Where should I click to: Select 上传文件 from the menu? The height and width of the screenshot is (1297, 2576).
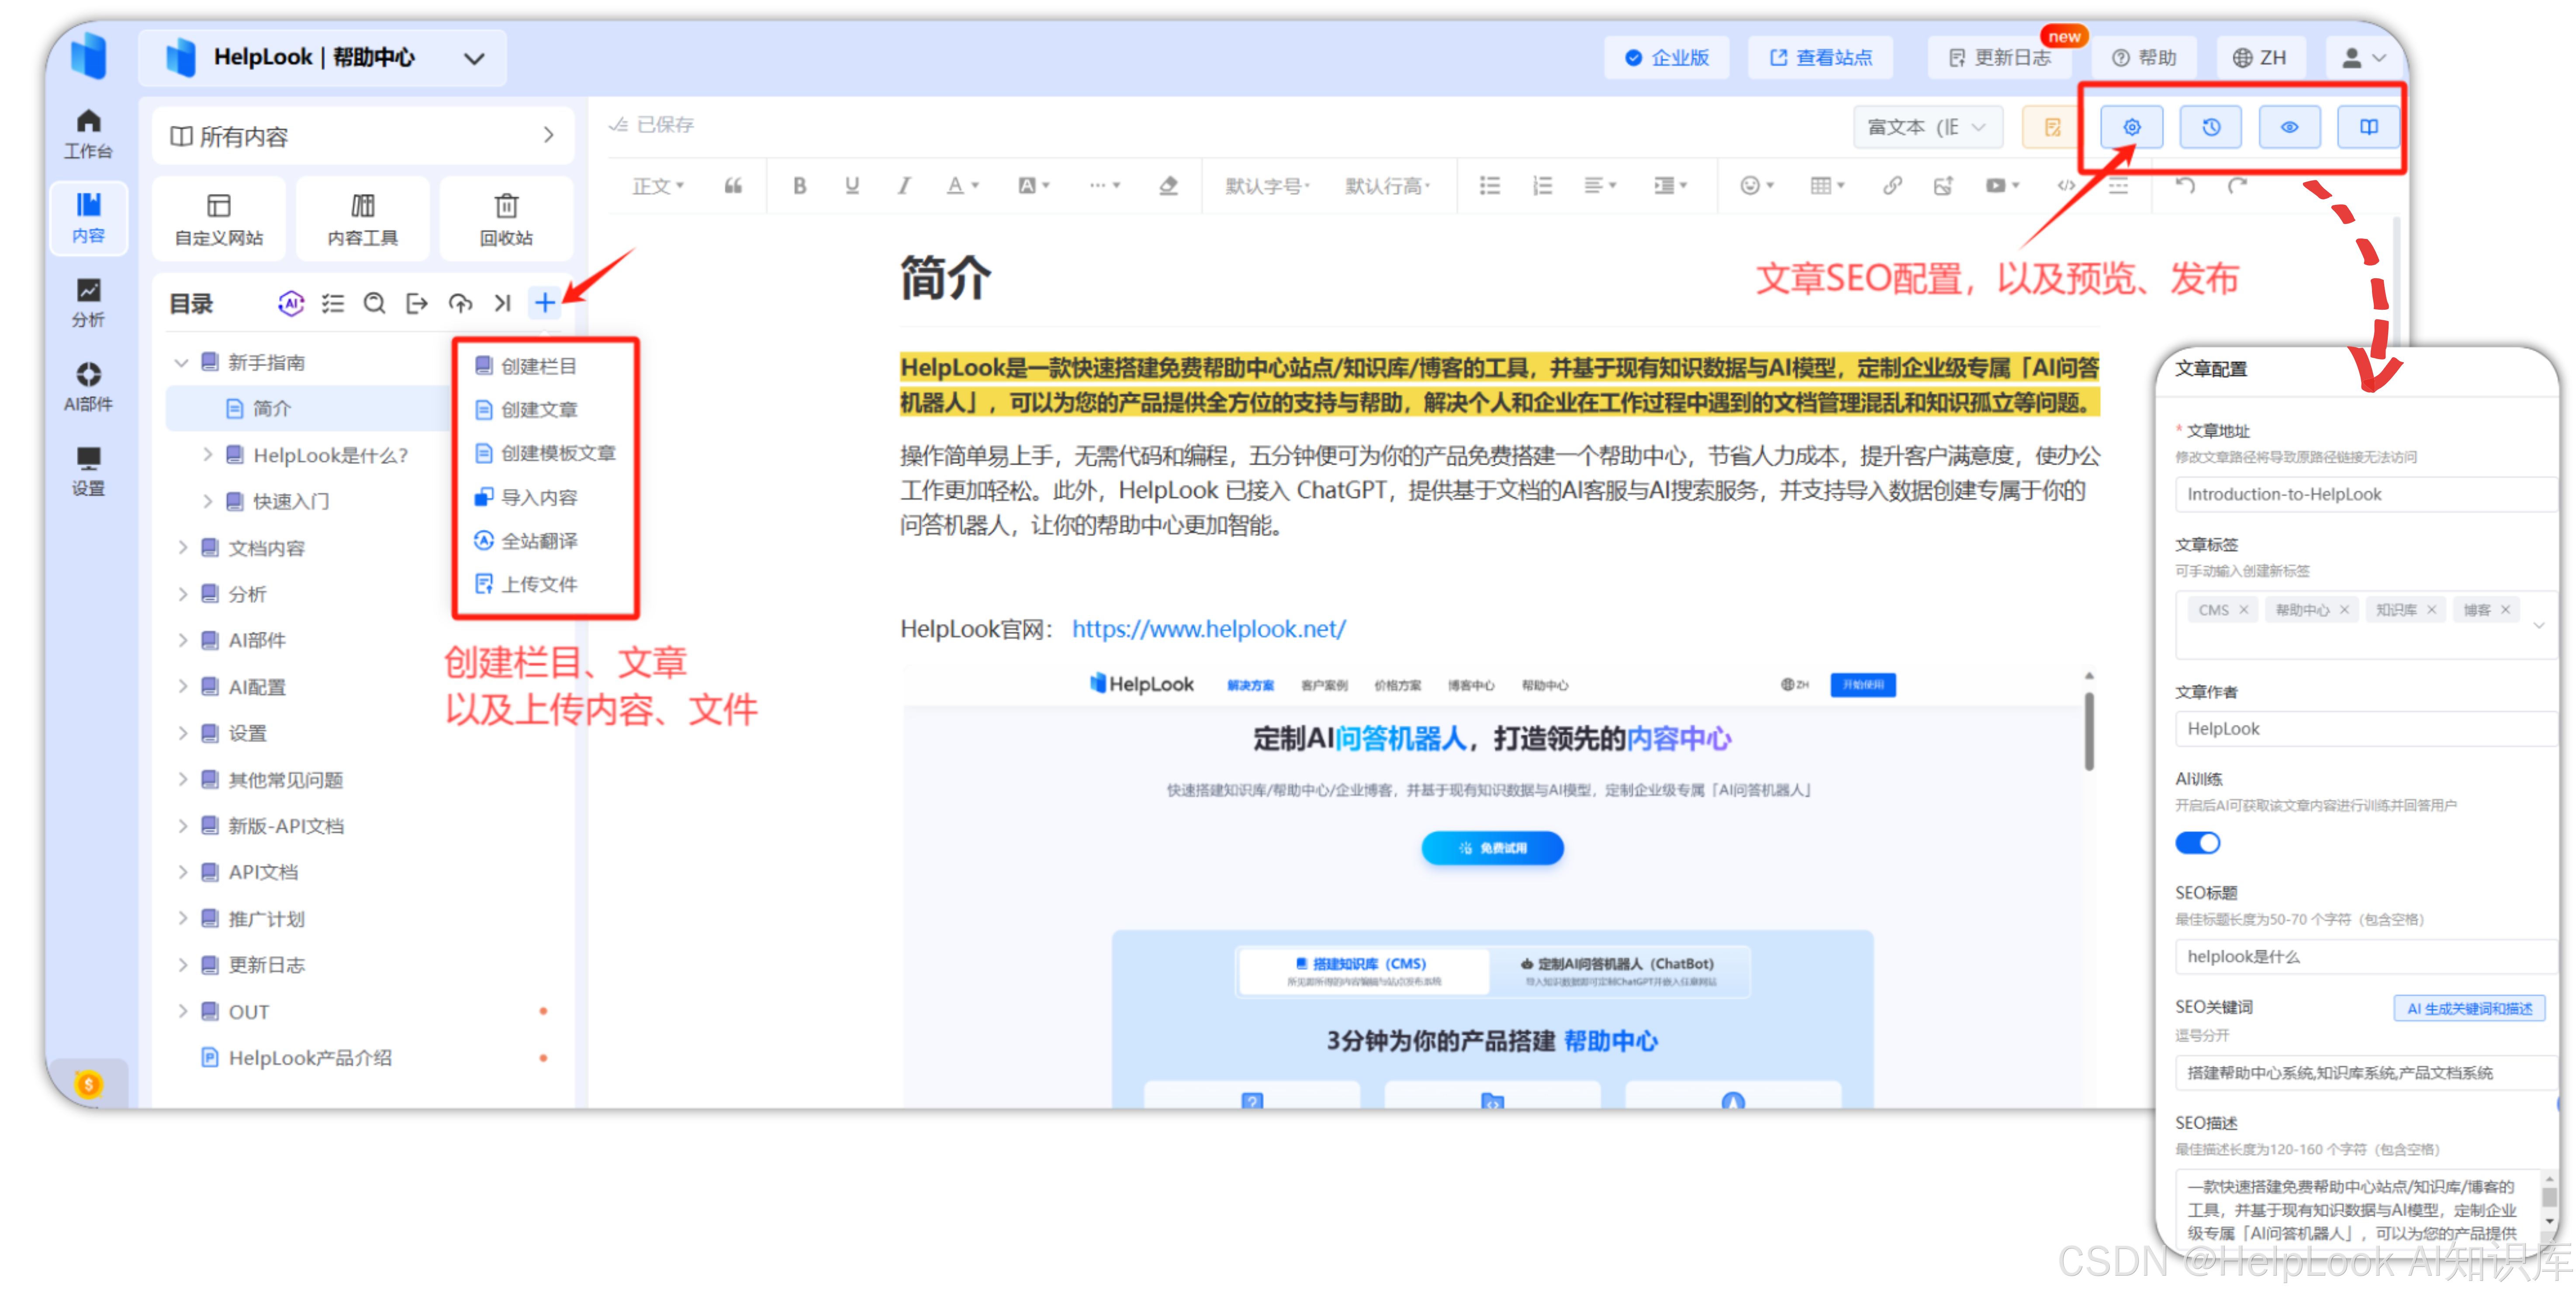[539, 584]
